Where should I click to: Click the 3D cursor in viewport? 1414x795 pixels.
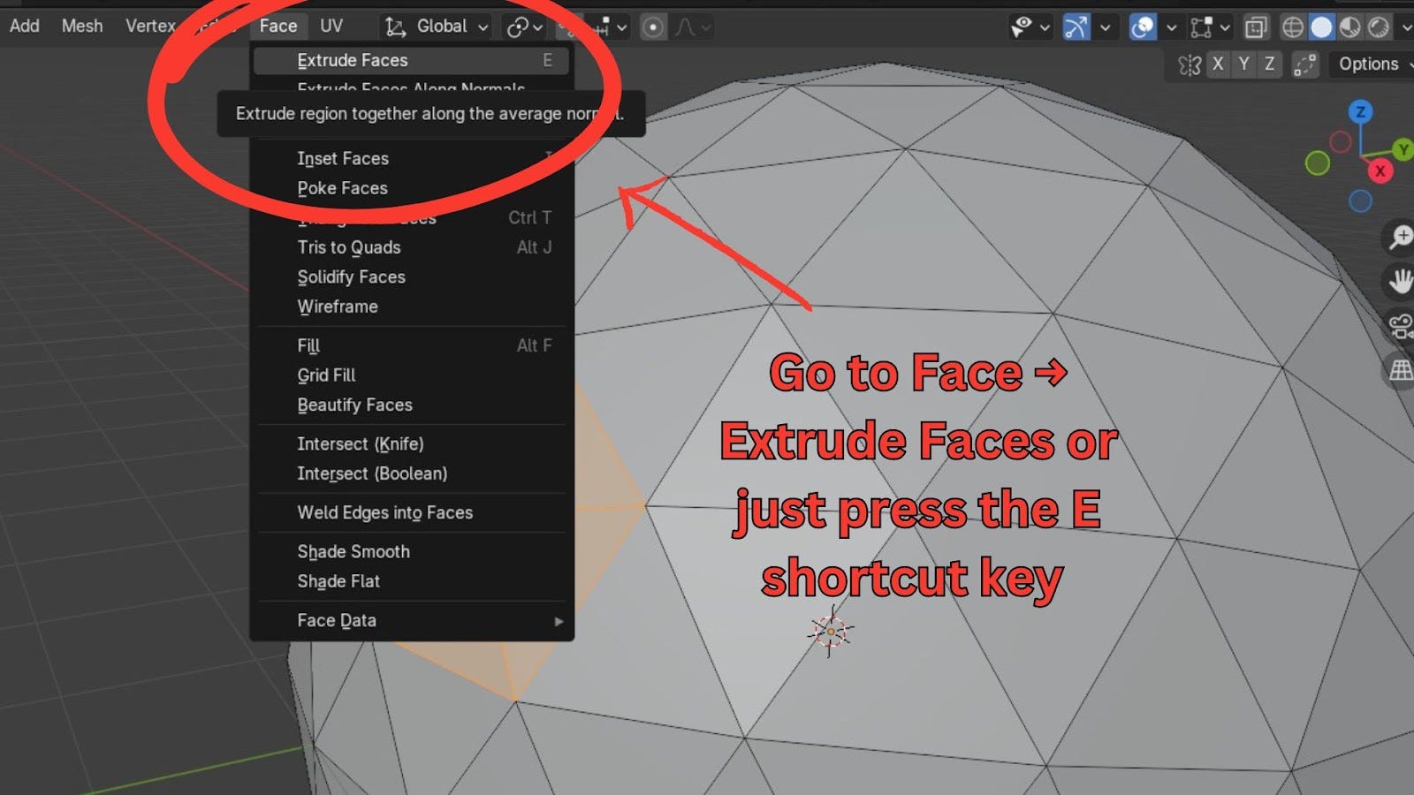pyautogui.click(x=830, y=632)
